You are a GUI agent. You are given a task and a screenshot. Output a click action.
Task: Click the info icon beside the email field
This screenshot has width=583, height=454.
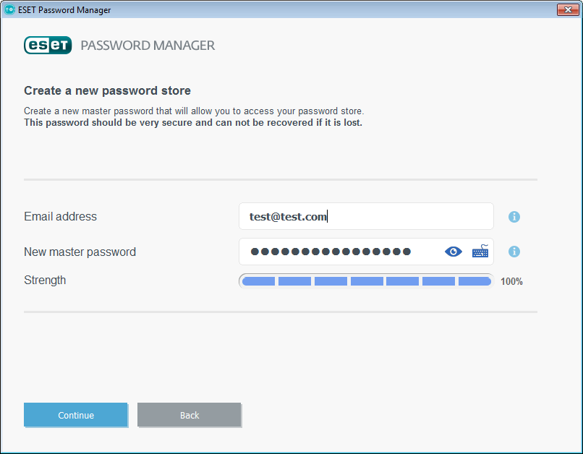[x=514, y=216]
